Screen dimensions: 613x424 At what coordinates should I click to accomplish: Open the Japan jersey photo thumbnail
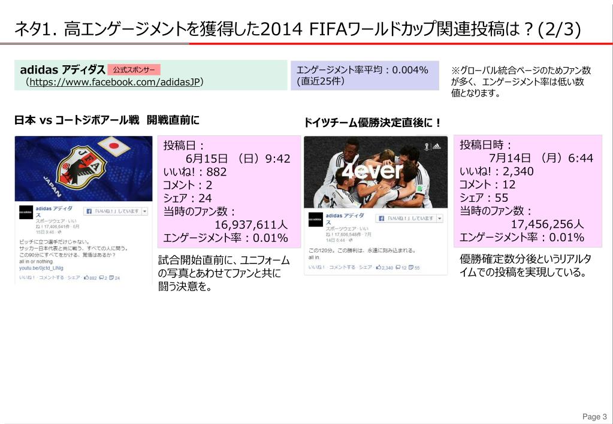pos(83,168)
